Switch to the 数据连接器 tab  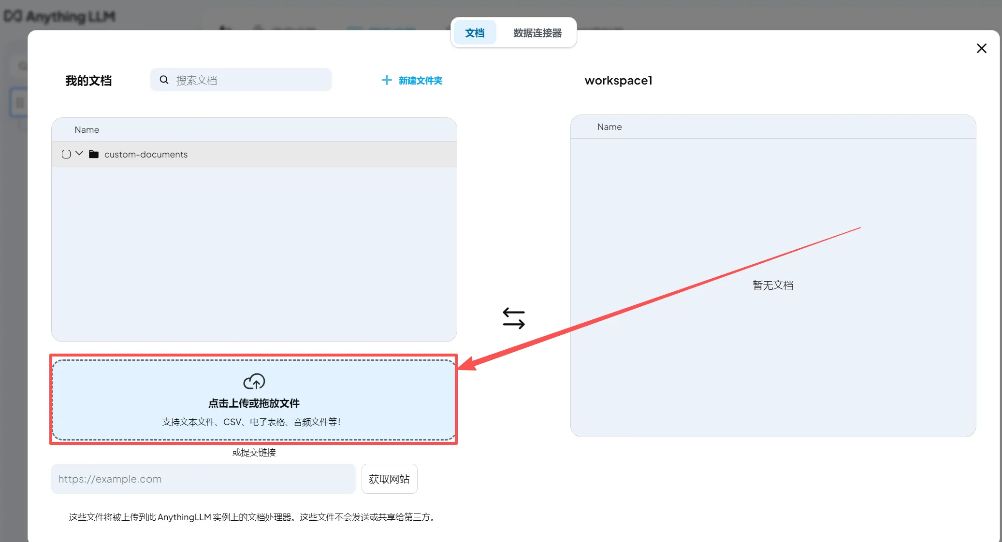(x=537, y=33)
